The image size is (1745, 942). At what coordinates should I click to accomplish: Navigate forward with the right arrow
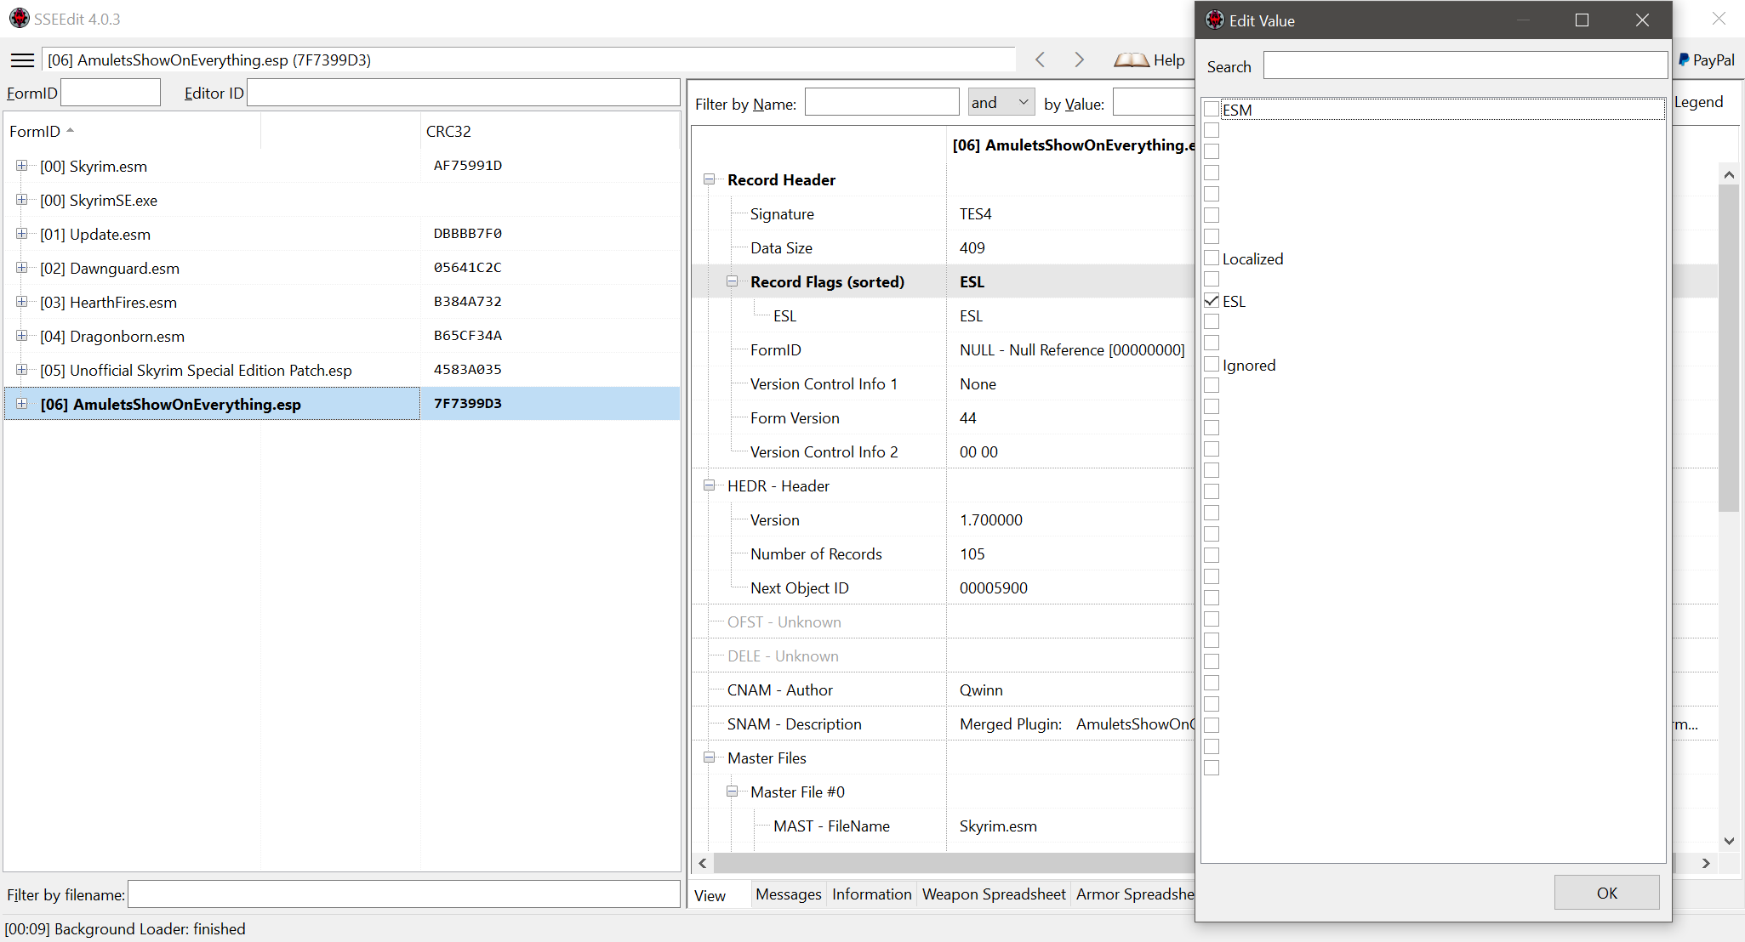point(1079,60)
